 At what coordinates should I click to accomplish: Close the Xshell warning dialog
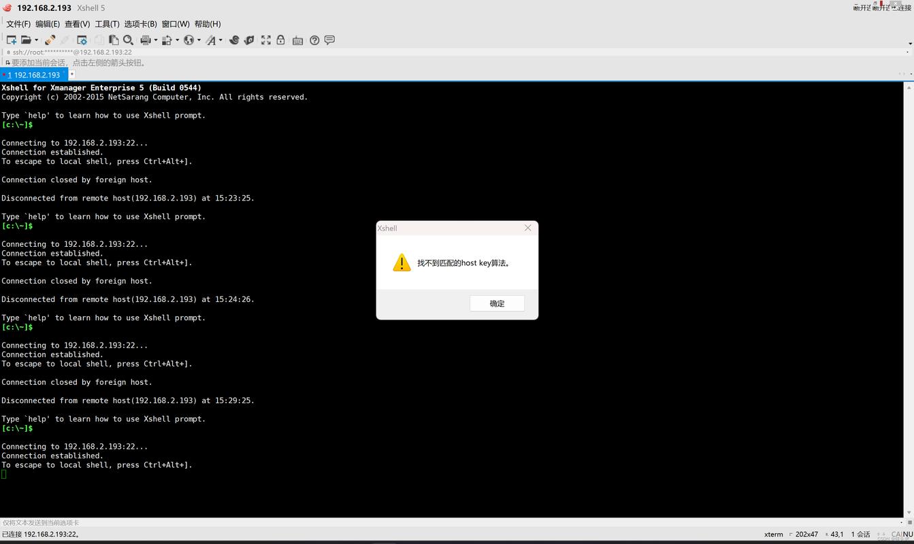527,228
